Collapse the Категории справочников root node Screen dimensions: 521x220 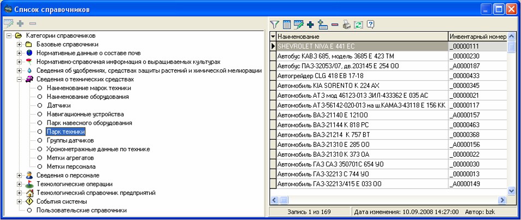9,35
